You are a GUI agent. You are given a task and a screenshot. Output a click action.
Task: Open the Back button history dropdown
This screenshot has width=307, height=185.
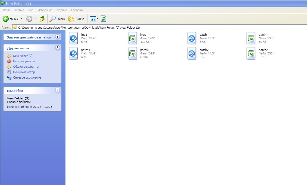point(22,19)
